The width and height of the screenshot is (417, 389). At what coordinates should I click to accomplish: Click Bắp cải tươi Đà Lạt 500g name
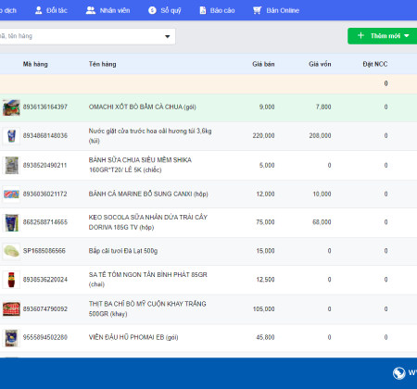tap(123, 251)
